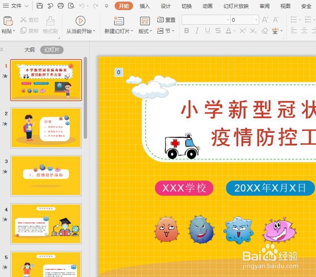Click the decrease font size icon
316x277 pixels.
point(276,20)
